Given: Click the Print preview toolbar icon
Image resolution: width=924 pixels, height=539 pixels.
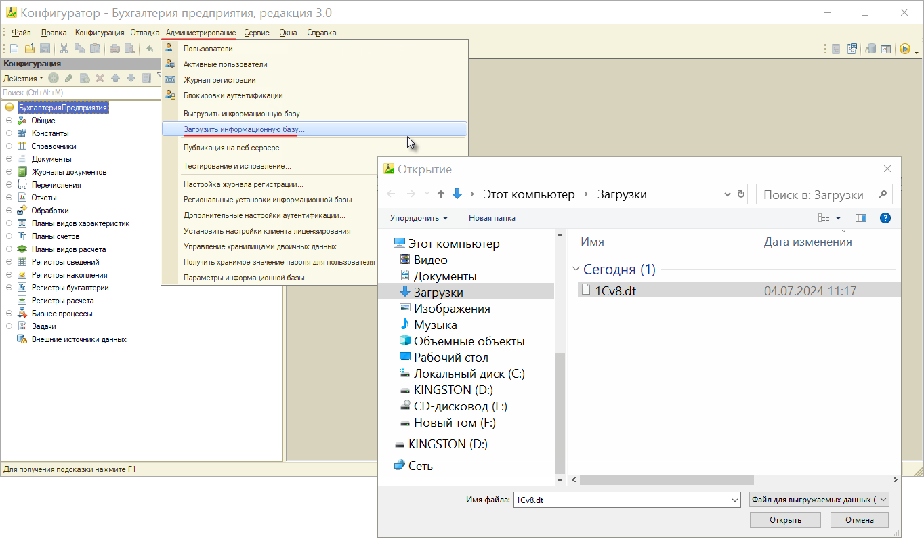Looking at the screenshot, I should 129,49.
